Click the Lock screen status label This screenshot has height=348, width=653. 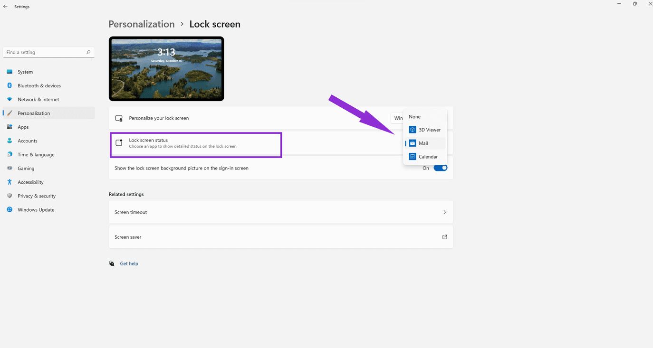click(148, 140)
